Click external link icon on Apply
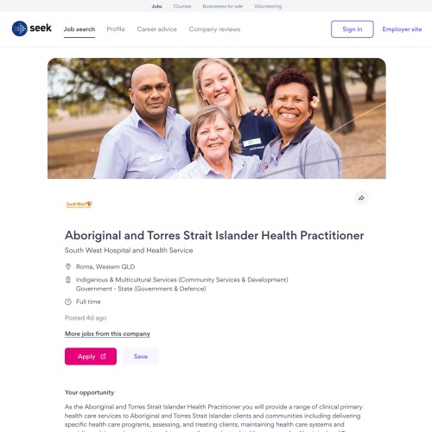The width and height of the screenshot is (432, 432). [103, 356]
